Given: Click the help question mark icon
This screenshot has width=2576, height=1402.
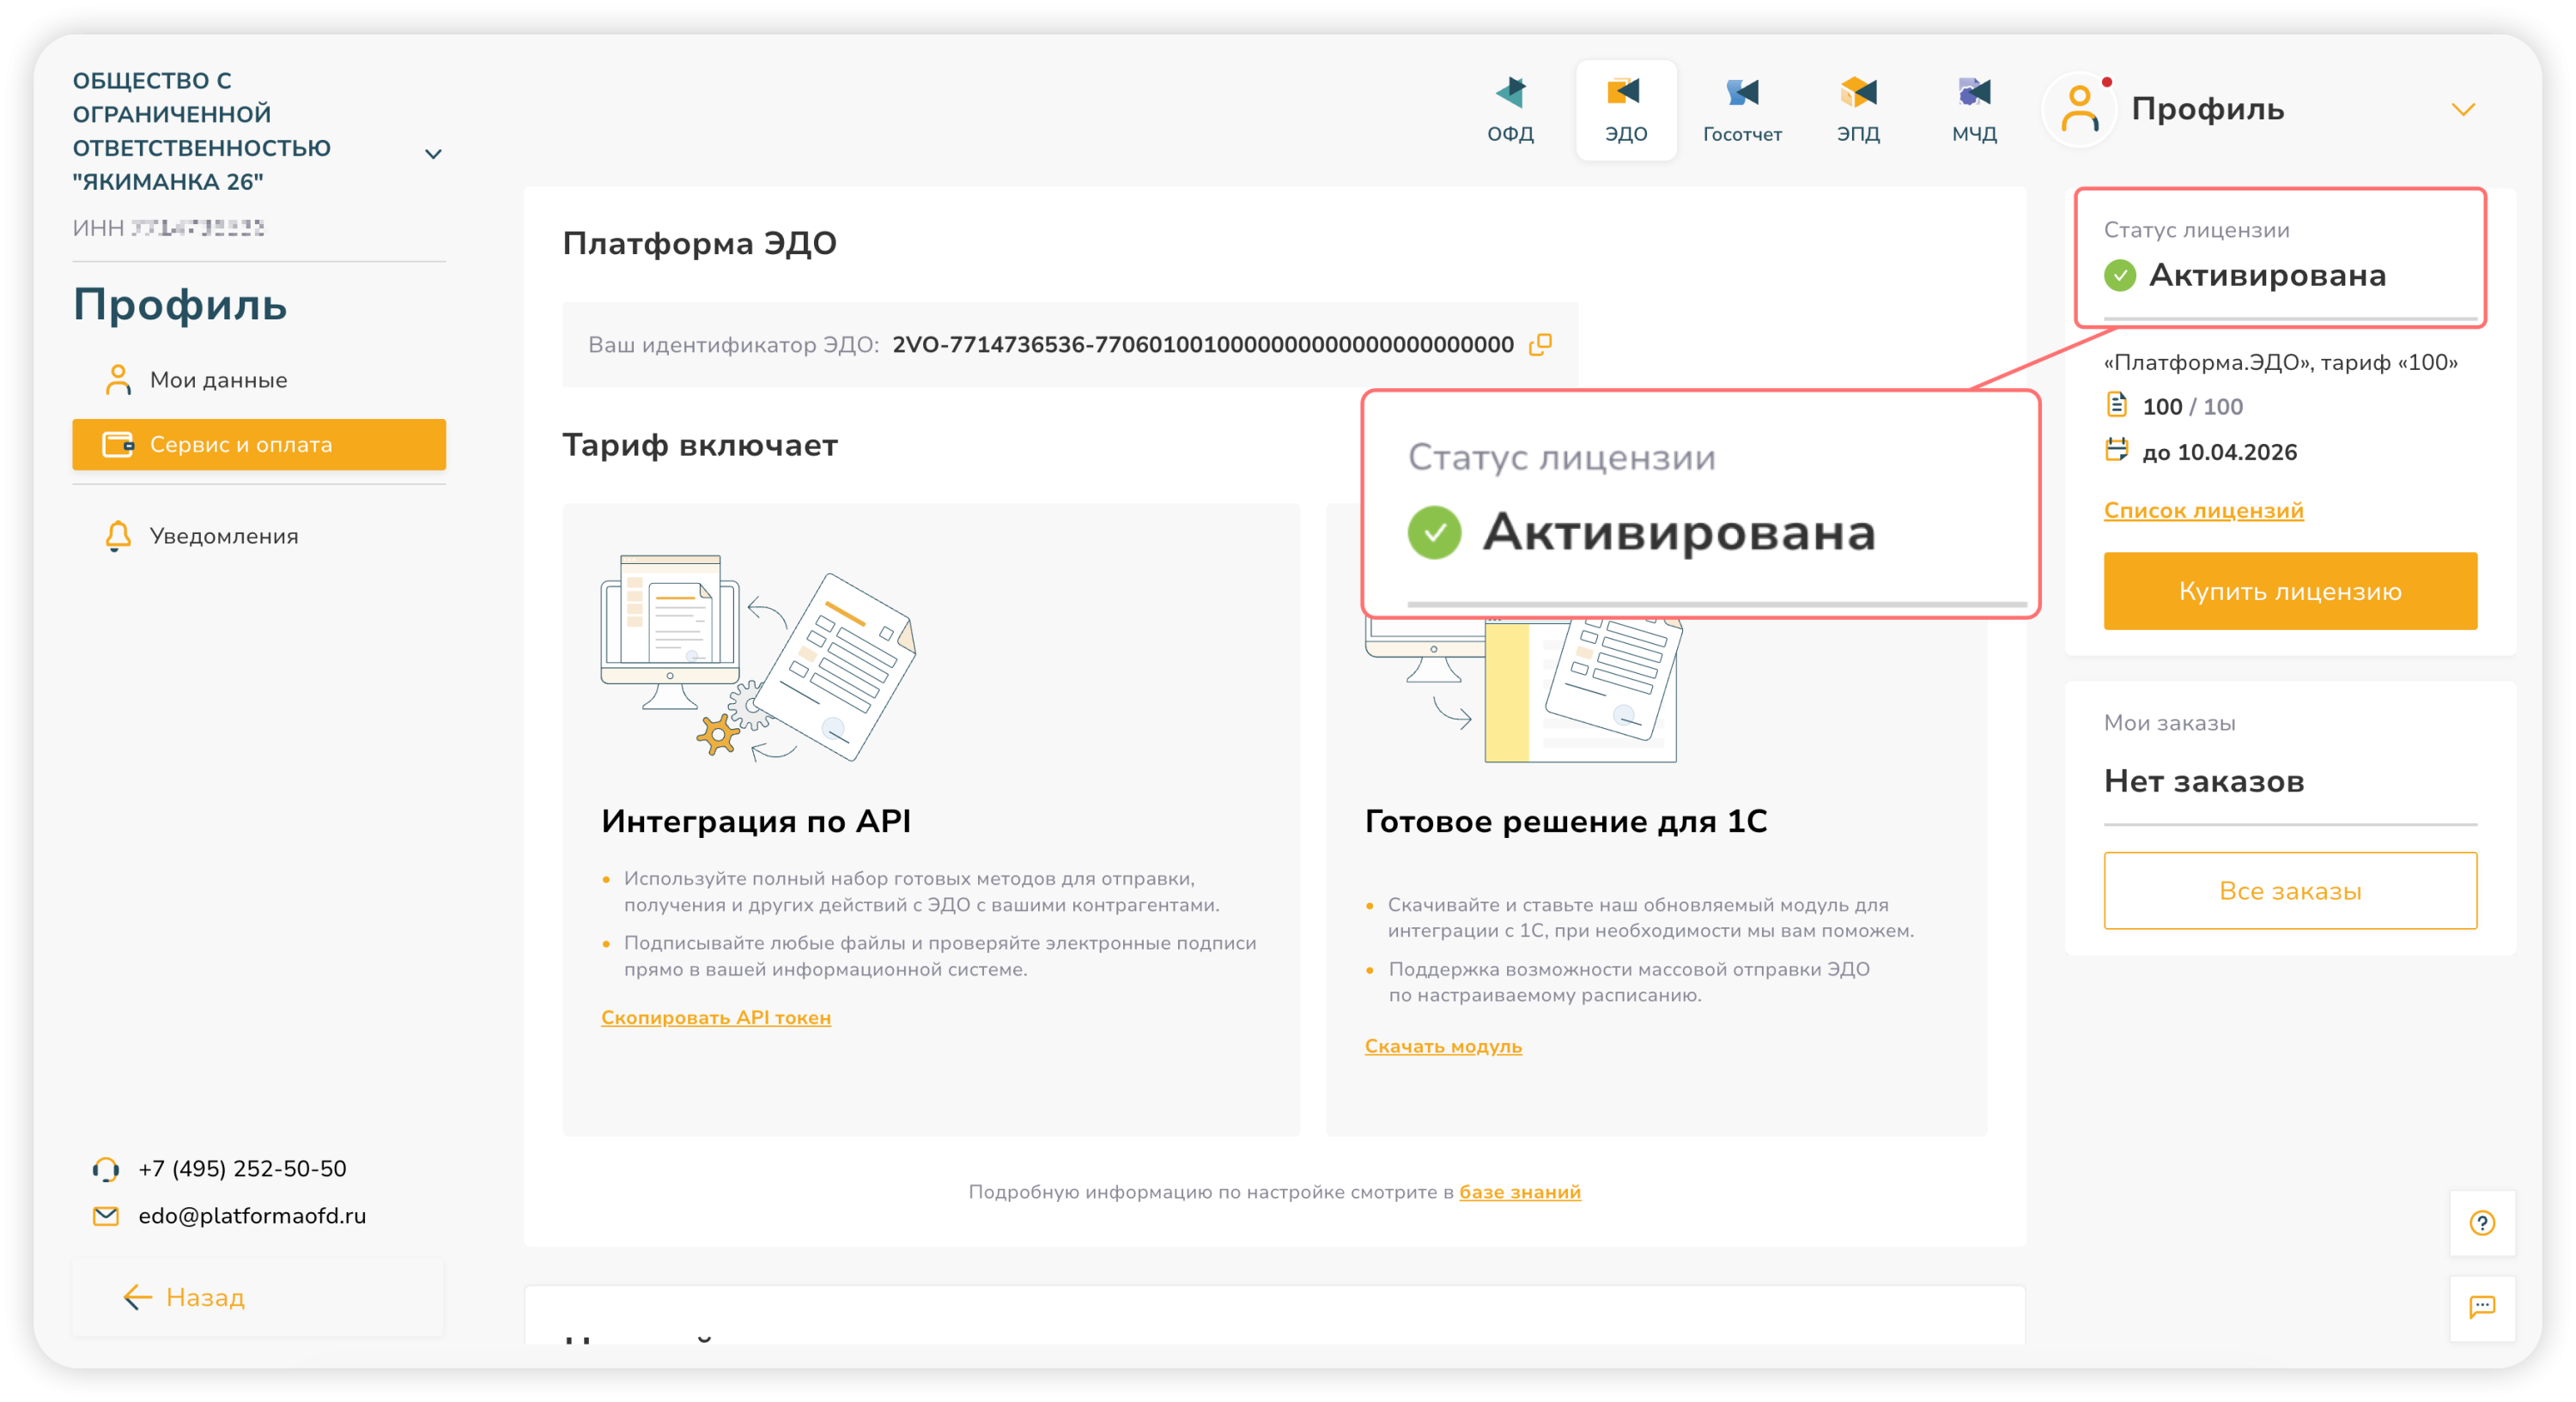Looking at the screenshot, I should coord(2482,1222).
